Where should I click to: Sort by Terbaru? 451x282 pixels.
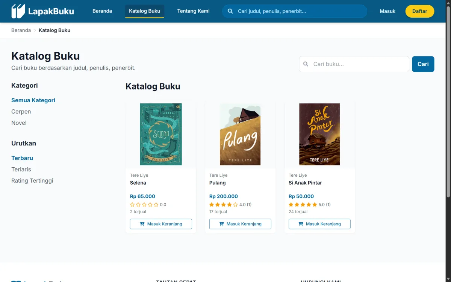tap(22, 158)
